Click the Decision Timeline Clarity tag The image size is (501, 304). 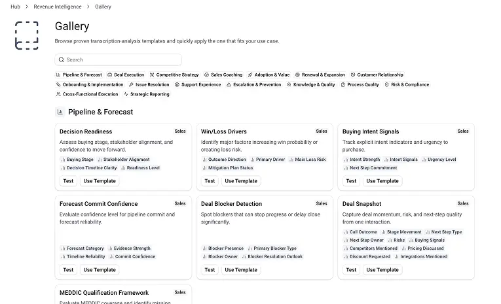[x=89, y=168]
